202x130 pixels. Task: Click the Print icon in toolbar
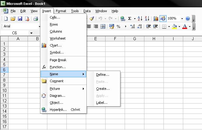[x=35, y=19]
